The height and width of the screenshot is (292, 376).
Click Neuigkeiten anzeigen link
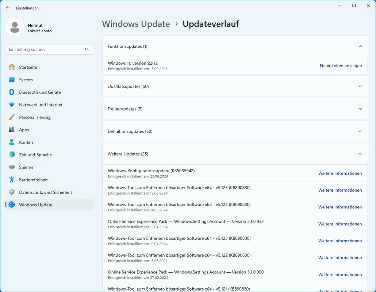coord(341,66)
